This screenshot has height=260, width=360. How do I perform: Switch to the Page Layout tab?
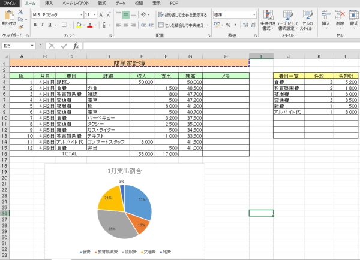[76, 3]
